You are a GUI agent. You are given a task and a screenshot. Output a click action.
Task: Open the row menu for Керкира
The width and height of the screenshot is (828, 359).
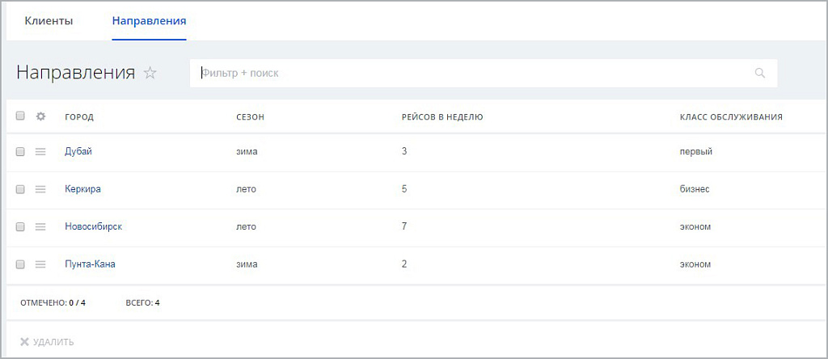coord(40,189)
